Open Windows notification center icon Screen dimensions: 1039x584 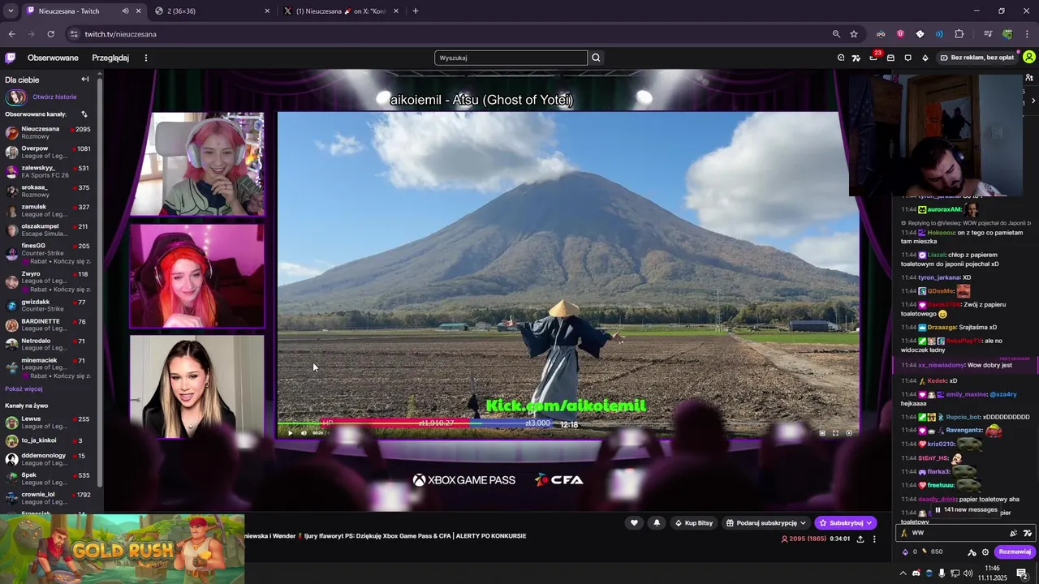click(x=1022, y=573)
